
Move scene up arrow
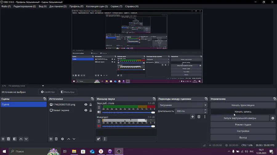point(21,139)
